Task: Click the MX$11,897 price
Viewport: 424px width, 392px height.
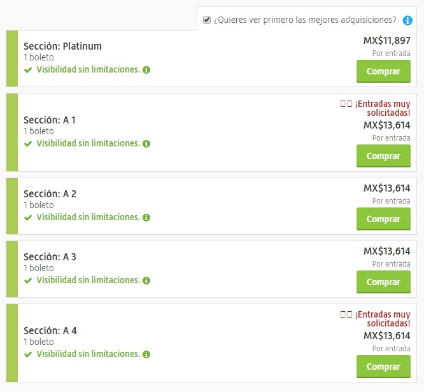Action: coord(386,40)
